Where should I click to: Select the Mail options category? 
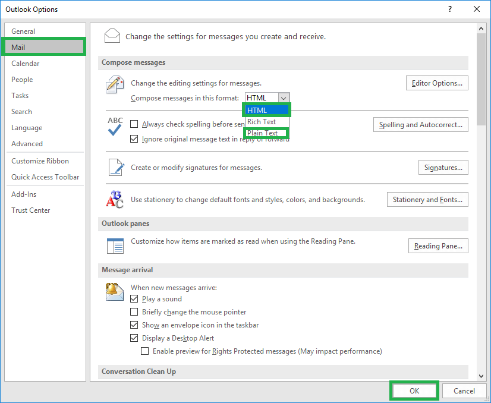45,48
